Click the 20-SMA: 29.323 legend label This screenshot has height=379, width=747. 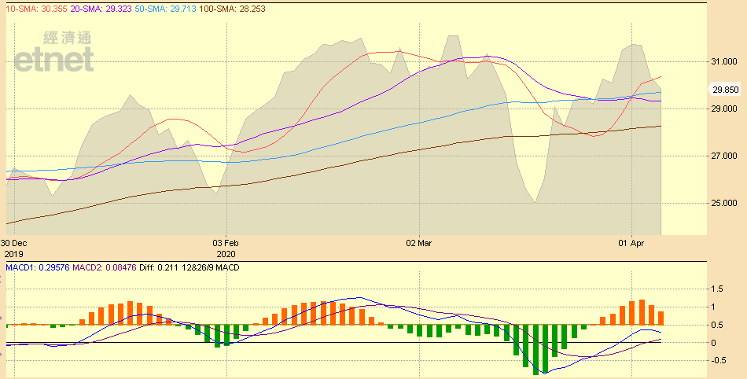pyautogui.click(x=101, y=9)
